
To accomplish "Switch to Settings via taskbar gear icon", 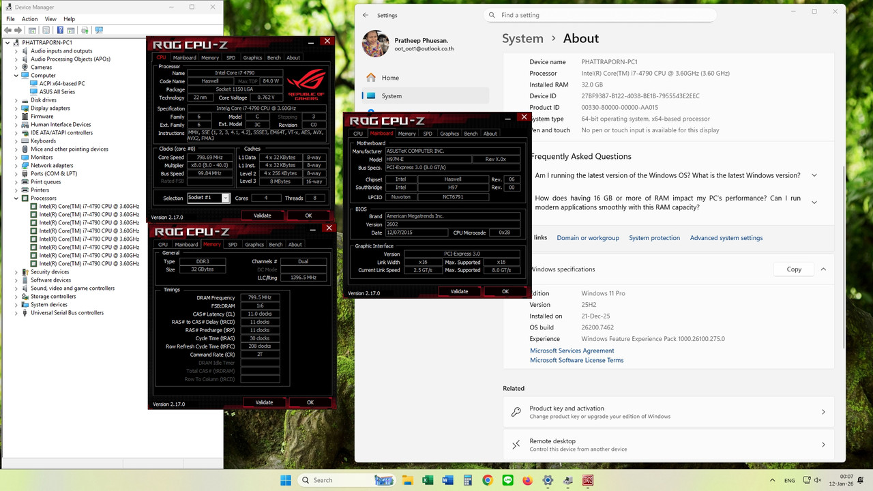I will [x=548, y=480].
